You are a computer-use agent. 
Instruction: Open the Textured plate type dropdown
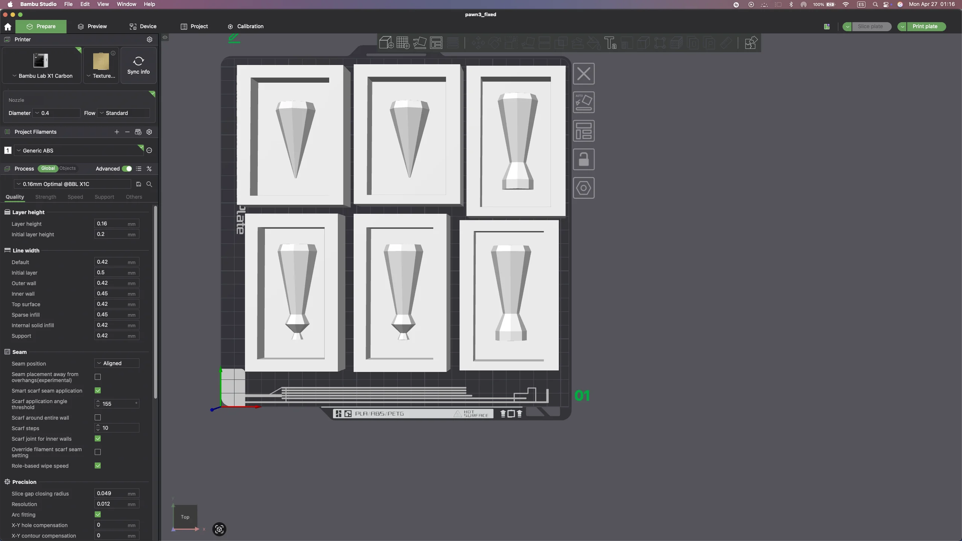click(x=101, y=65)
